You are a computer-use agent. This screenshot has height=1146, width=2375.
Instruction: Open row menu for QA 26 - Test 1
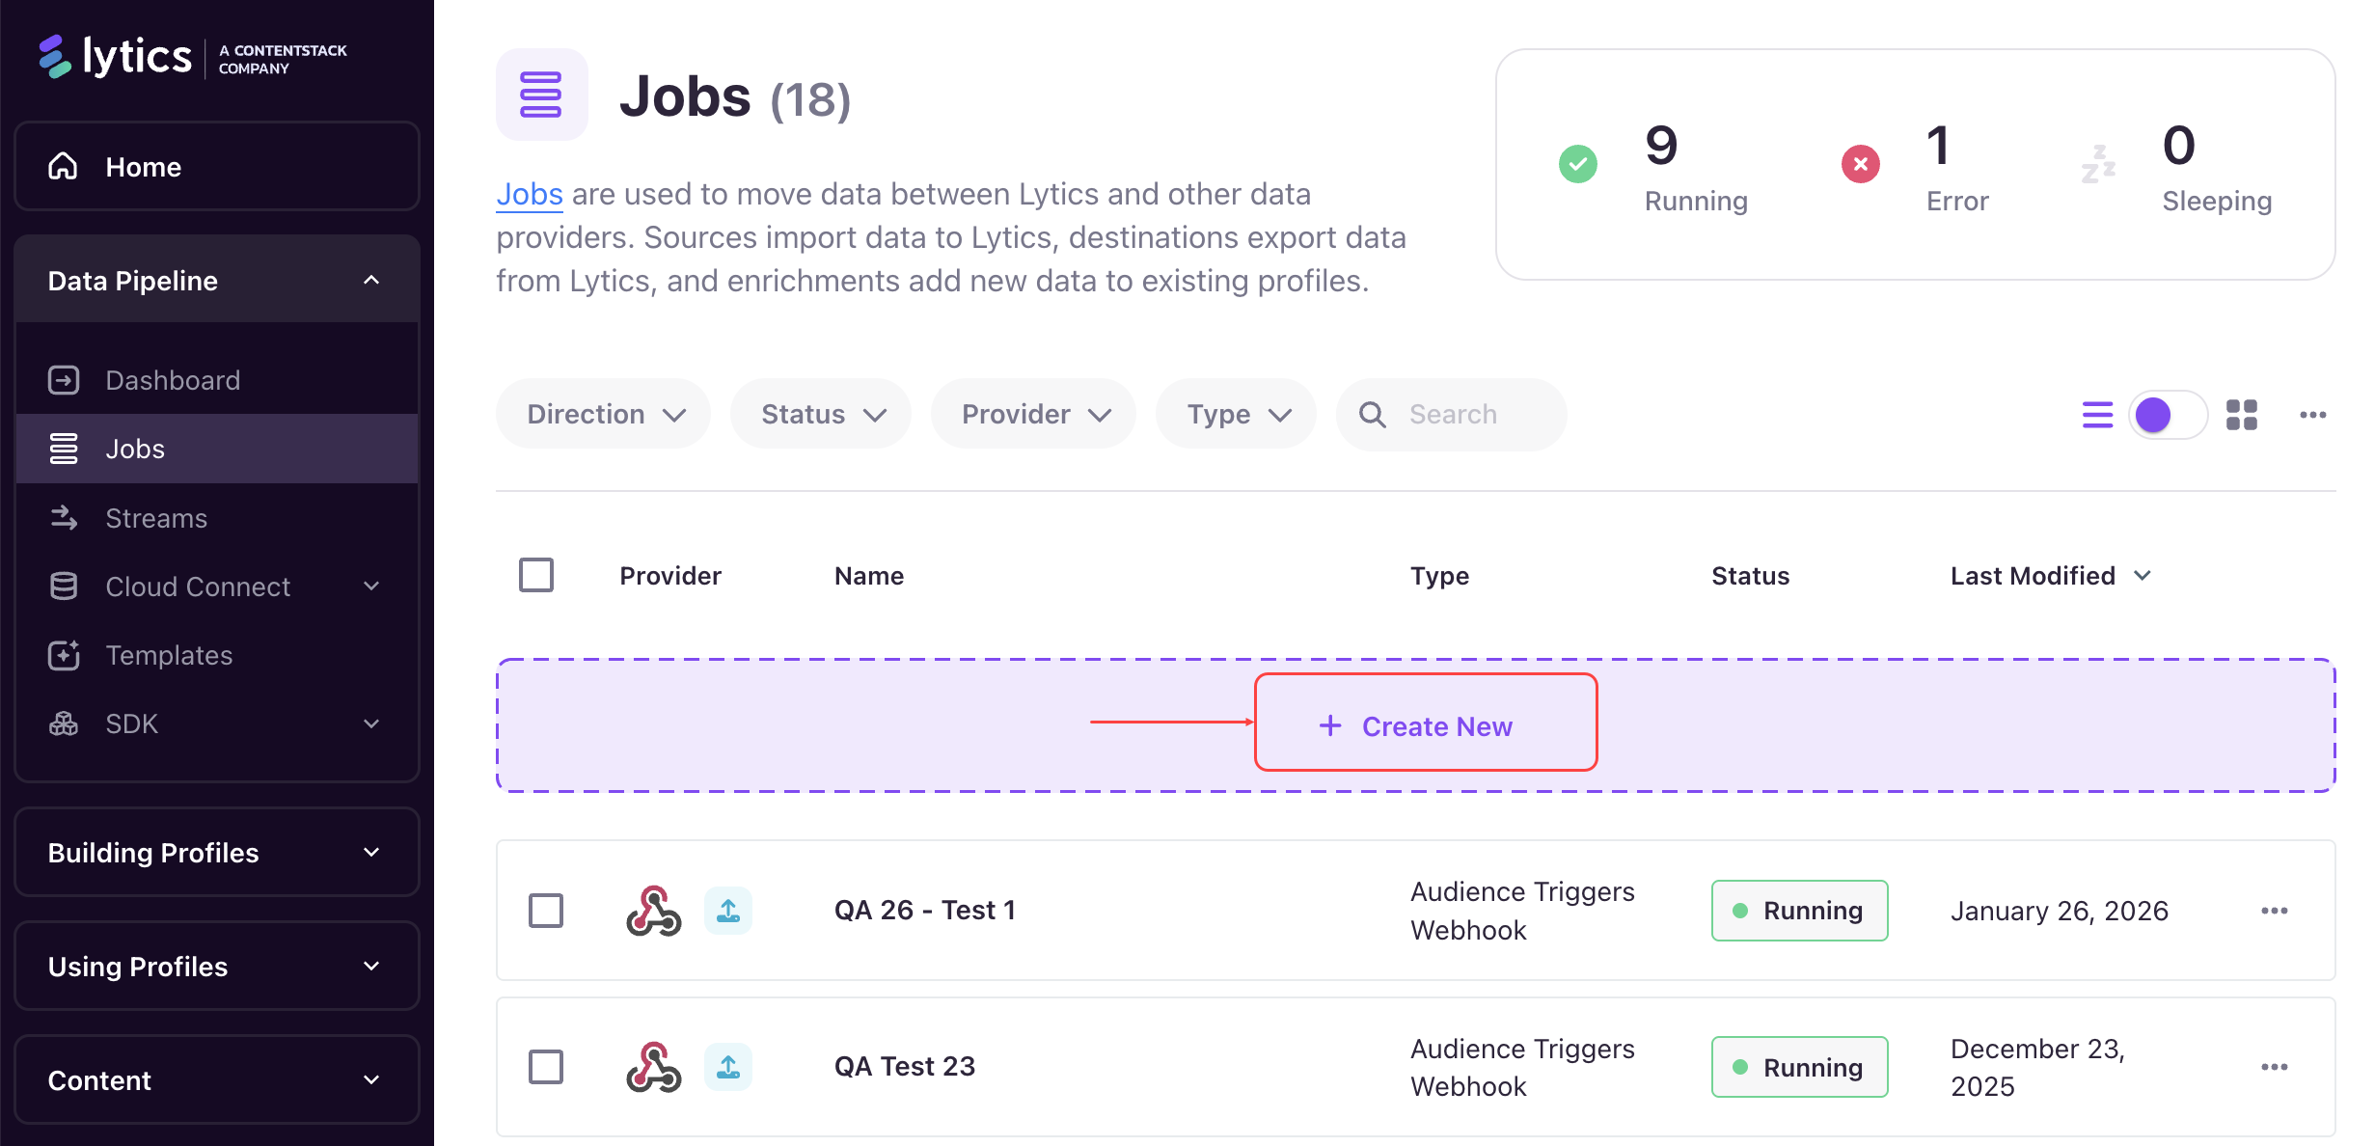coord(2274,911)
